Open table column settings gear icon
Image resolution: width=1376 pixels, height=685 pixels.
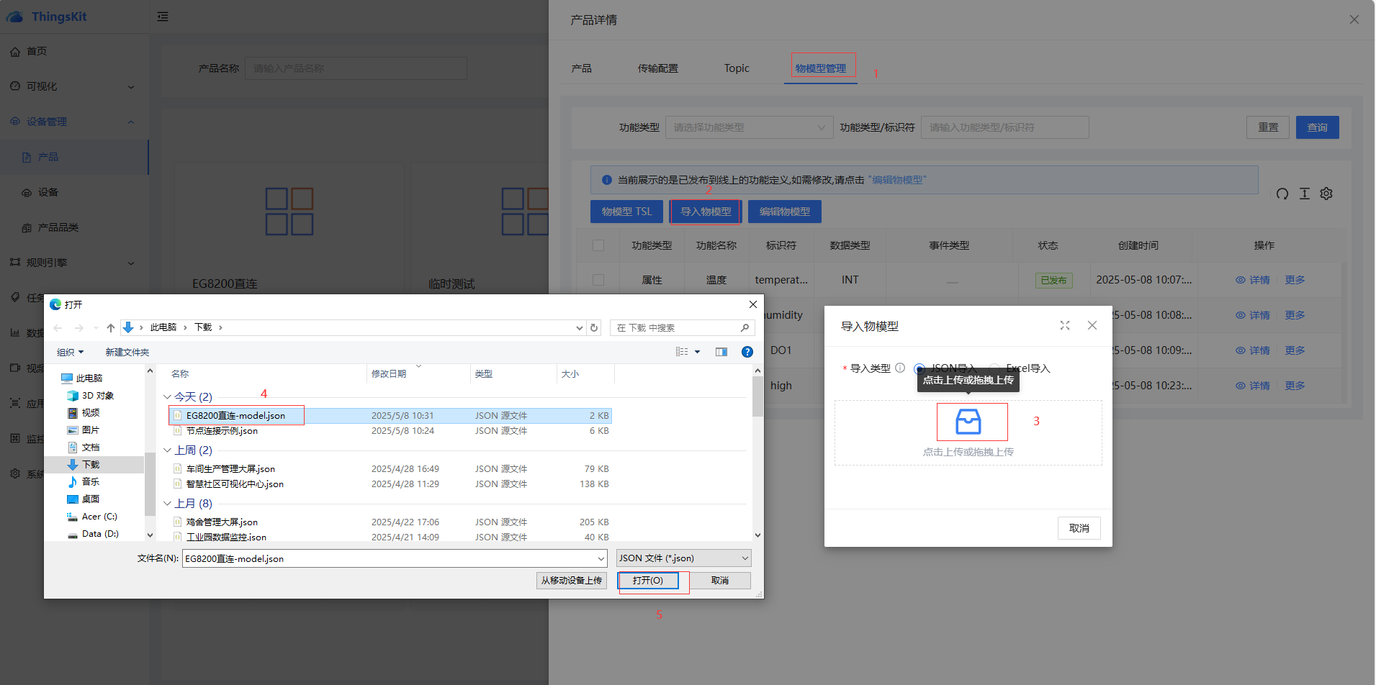point(1326,194)
